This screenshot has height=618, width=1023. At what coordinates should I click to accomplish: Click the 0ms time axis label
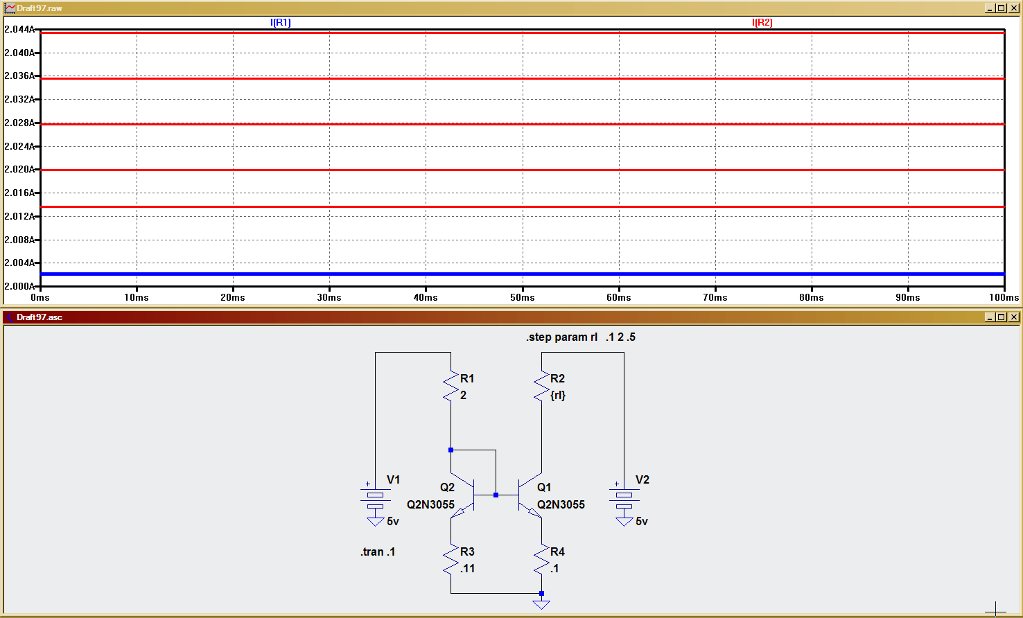click(x=40, y=297)
